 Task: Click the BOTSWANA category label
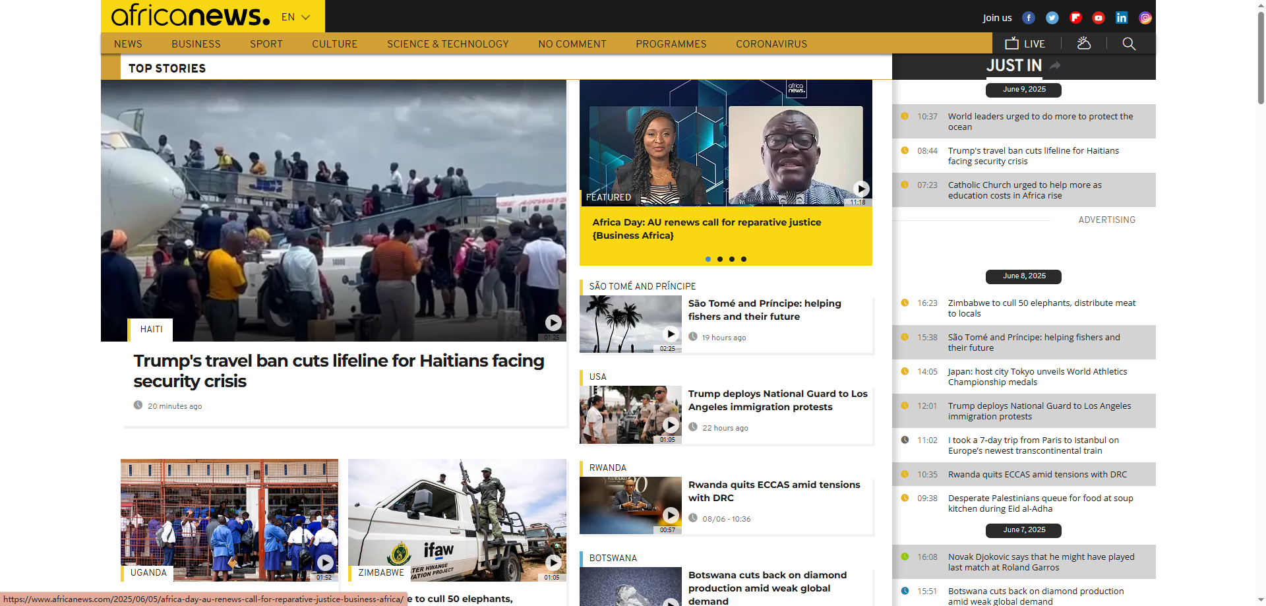click(x=613, y=558)
